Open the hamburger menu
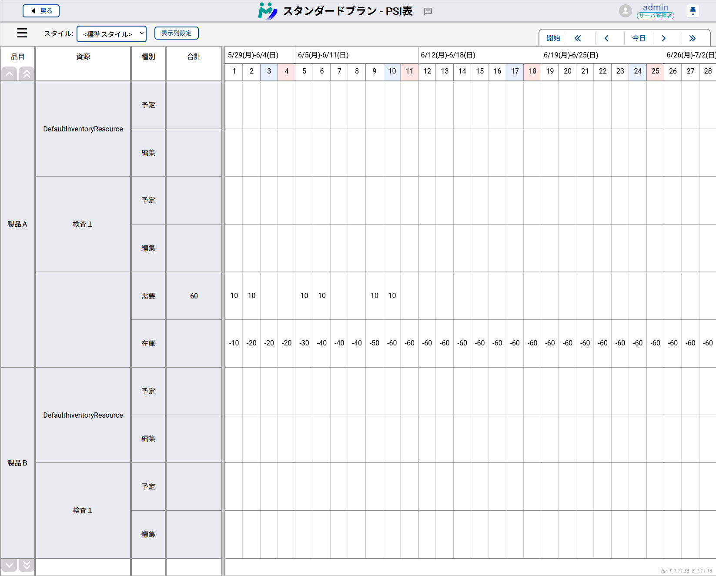Screen dimensions: 716x576 coord(22,33)
